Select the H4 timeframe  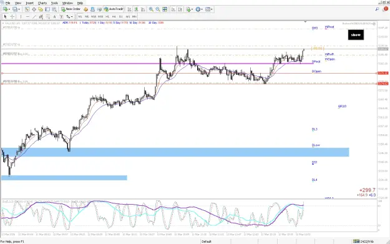114,17
